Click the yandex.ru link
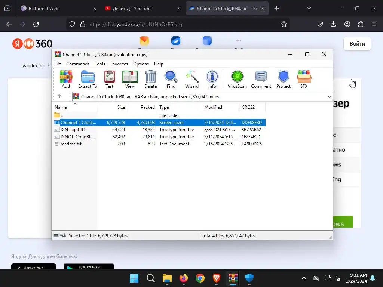This screenshot has width=383, height=287. (x=33, y=66)
